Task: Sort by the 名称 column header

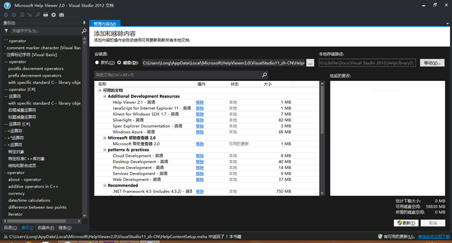Action: point(144,84)
